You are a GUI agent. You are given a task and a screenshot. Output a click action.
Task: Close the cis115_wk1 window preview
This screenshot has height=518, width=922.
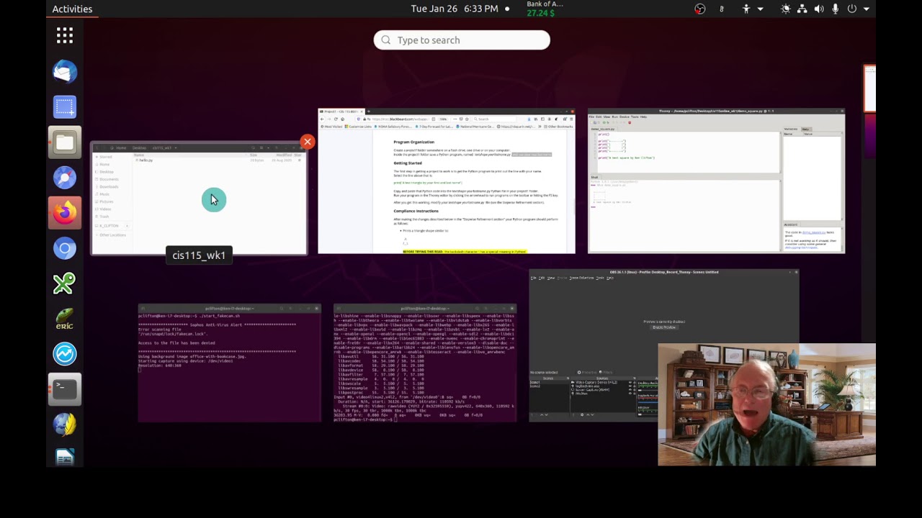(308, 142)
